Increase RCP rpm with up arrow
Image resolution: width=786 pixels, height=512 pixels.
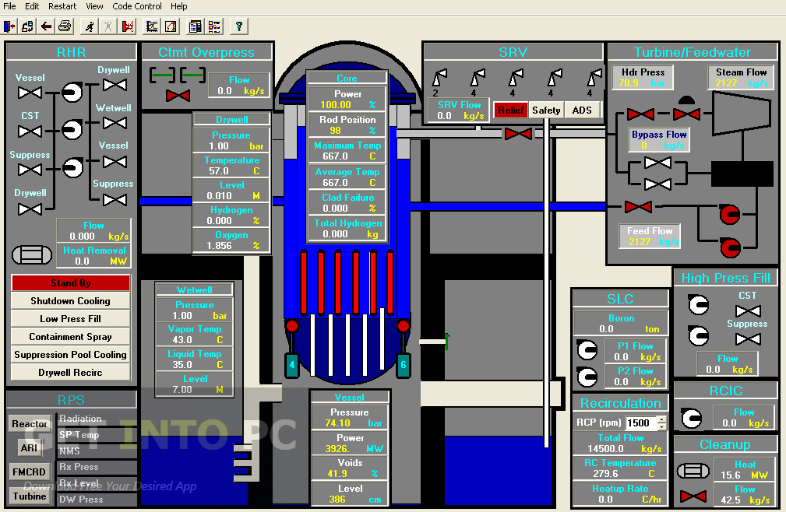662,419
